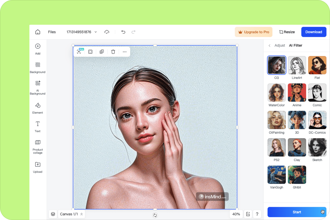Select the Text tool
330x220 pixels.
[38, 127]
